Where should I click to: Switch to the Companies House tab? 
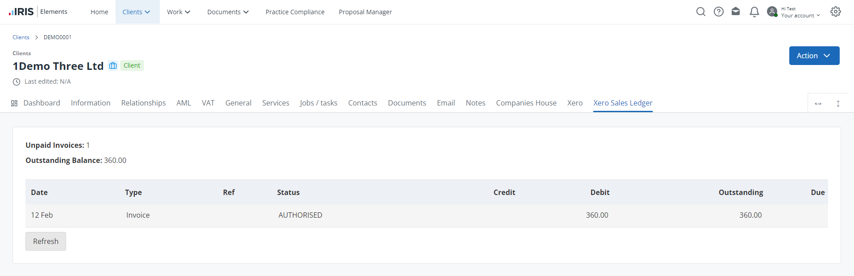(526, 103)
